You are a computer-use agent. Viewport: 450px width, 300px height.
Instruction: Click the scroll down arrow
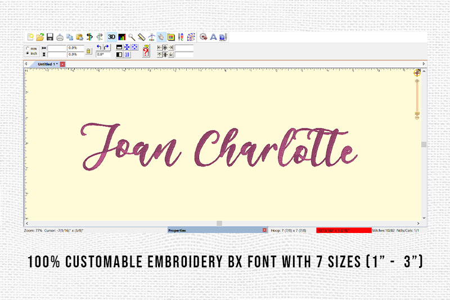pos(424,218)
